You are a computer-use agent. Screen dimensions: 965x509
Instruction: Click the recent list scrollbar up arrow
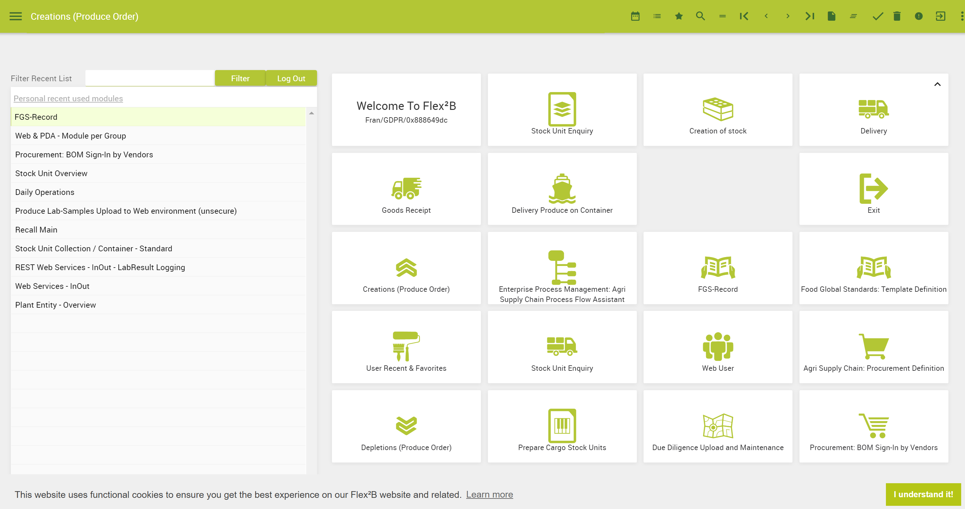[x=311, y=113]
